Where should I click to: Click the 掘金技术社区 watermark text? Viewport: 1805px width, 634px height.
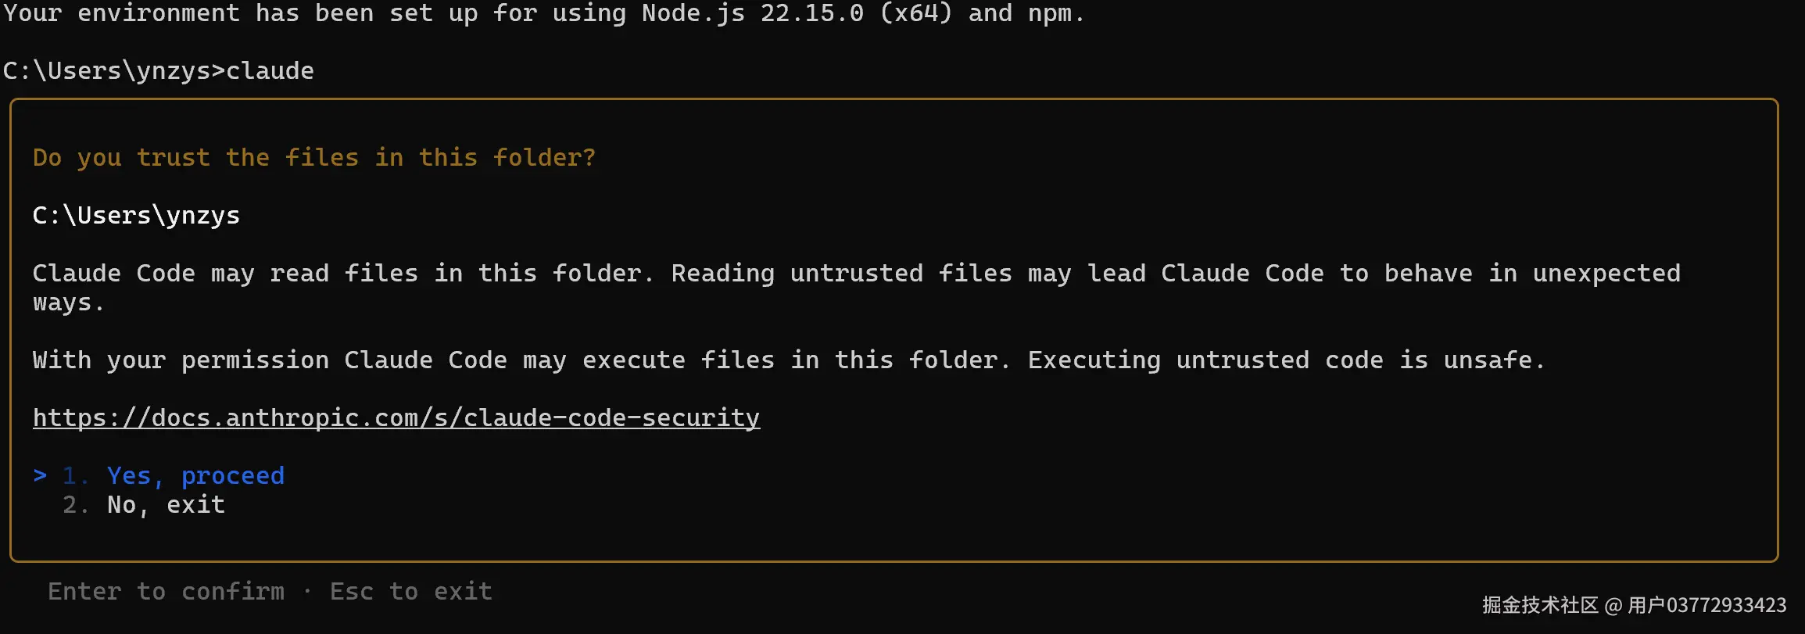click(1539, 605)
